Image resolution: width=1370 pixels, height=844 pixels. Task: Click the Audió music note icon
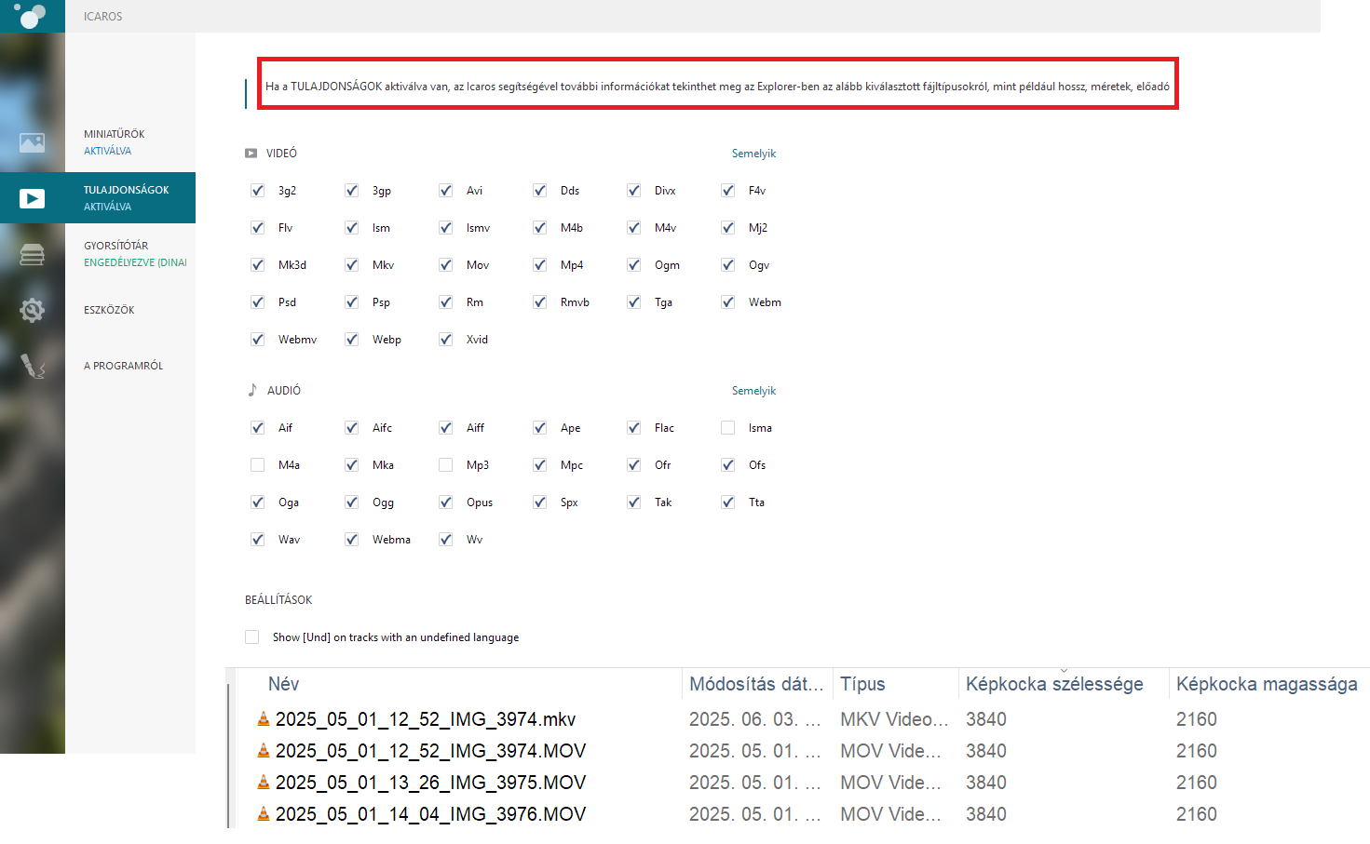(252, 390)
